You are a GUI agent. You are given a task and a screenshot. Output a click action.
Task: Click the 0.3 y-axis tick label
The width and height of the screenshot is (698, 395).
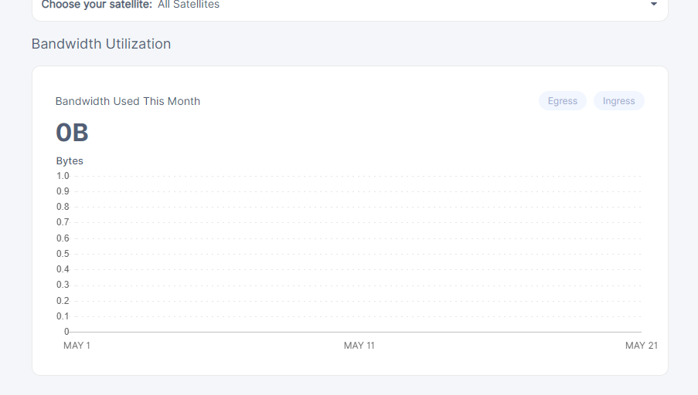tap(63, 285)
